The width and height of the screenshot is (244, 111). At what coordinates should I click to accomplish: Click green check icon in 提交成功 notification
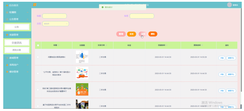(102, 7)
